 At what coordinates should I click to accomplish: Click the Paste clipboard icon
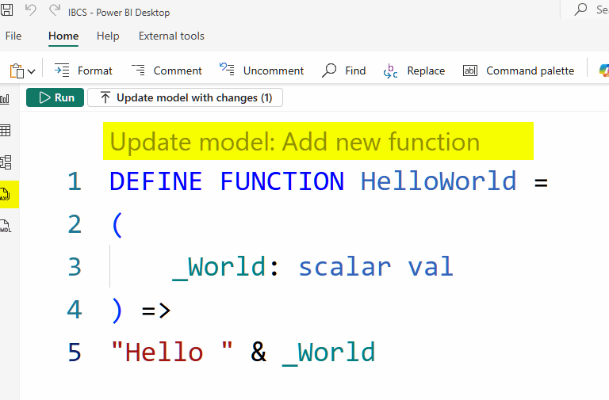pyautogui.click(x=17, y=70)
